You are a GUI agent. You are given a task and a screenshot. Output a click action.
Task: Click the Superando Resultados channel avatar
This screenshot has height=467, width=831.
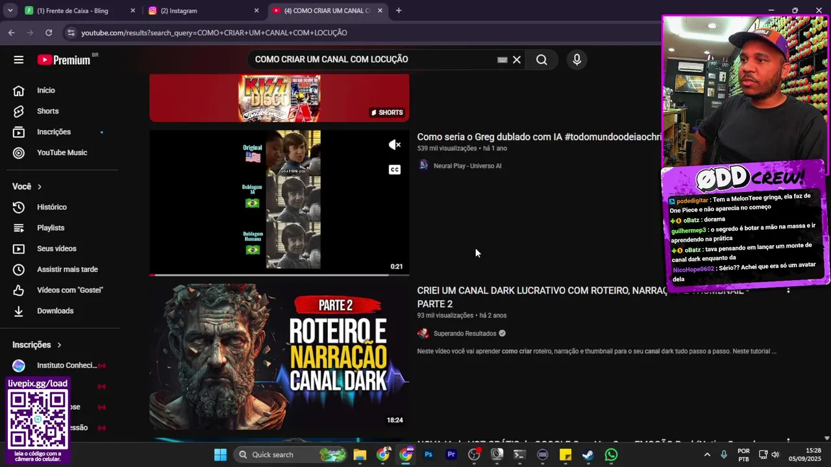423,333
